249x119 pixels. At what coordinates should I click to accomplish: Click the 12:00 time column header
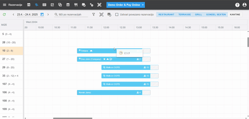(x=110, y=27)
